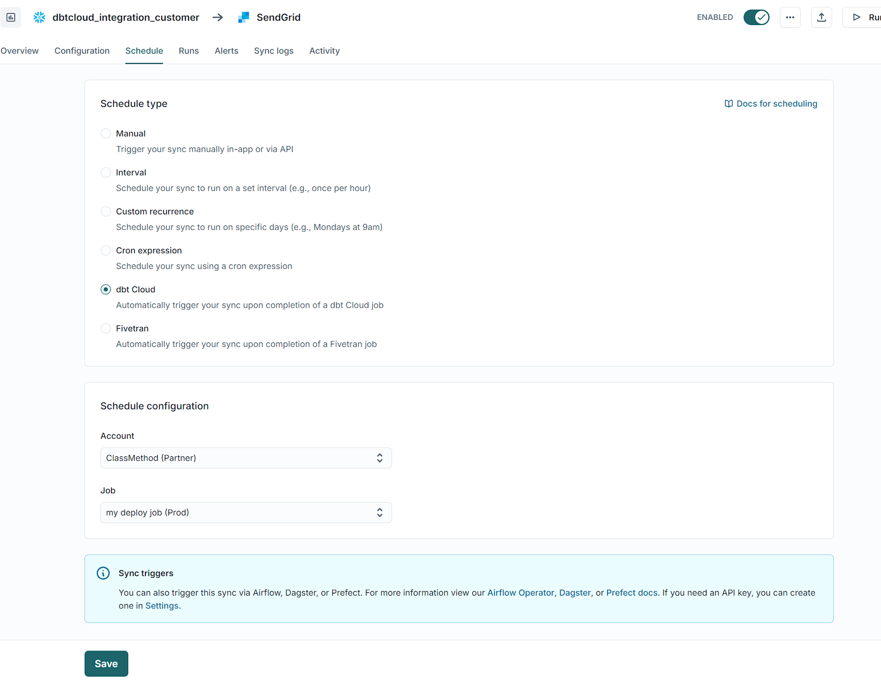Open the Sync logs tab

click(274, 51)
